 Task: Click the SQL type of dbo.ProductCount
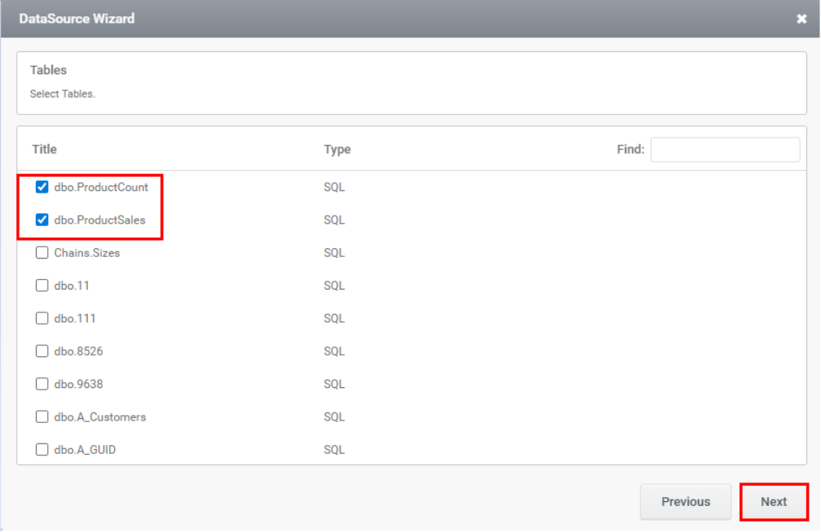pos(334,187)
